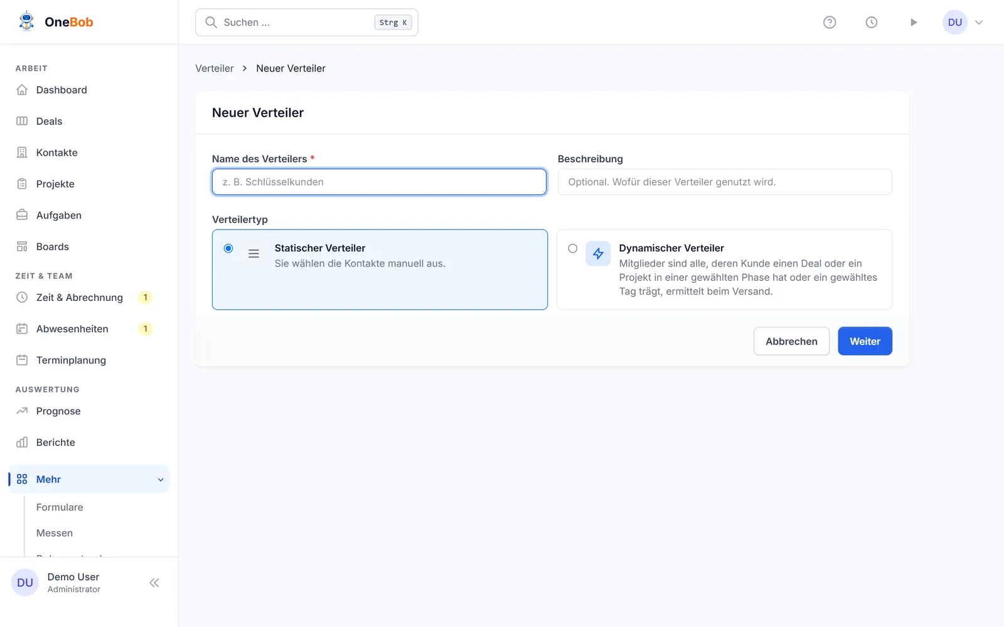Image resolution: width=1004 pixels, height=627 pixels.
Task: Open the recent history clock icon
Action: tap(872, 23)
